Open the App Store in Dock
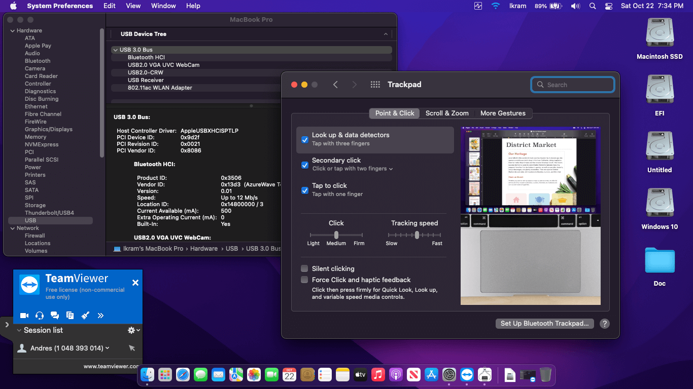Screen dimensions: 693x389 (431, 375)
